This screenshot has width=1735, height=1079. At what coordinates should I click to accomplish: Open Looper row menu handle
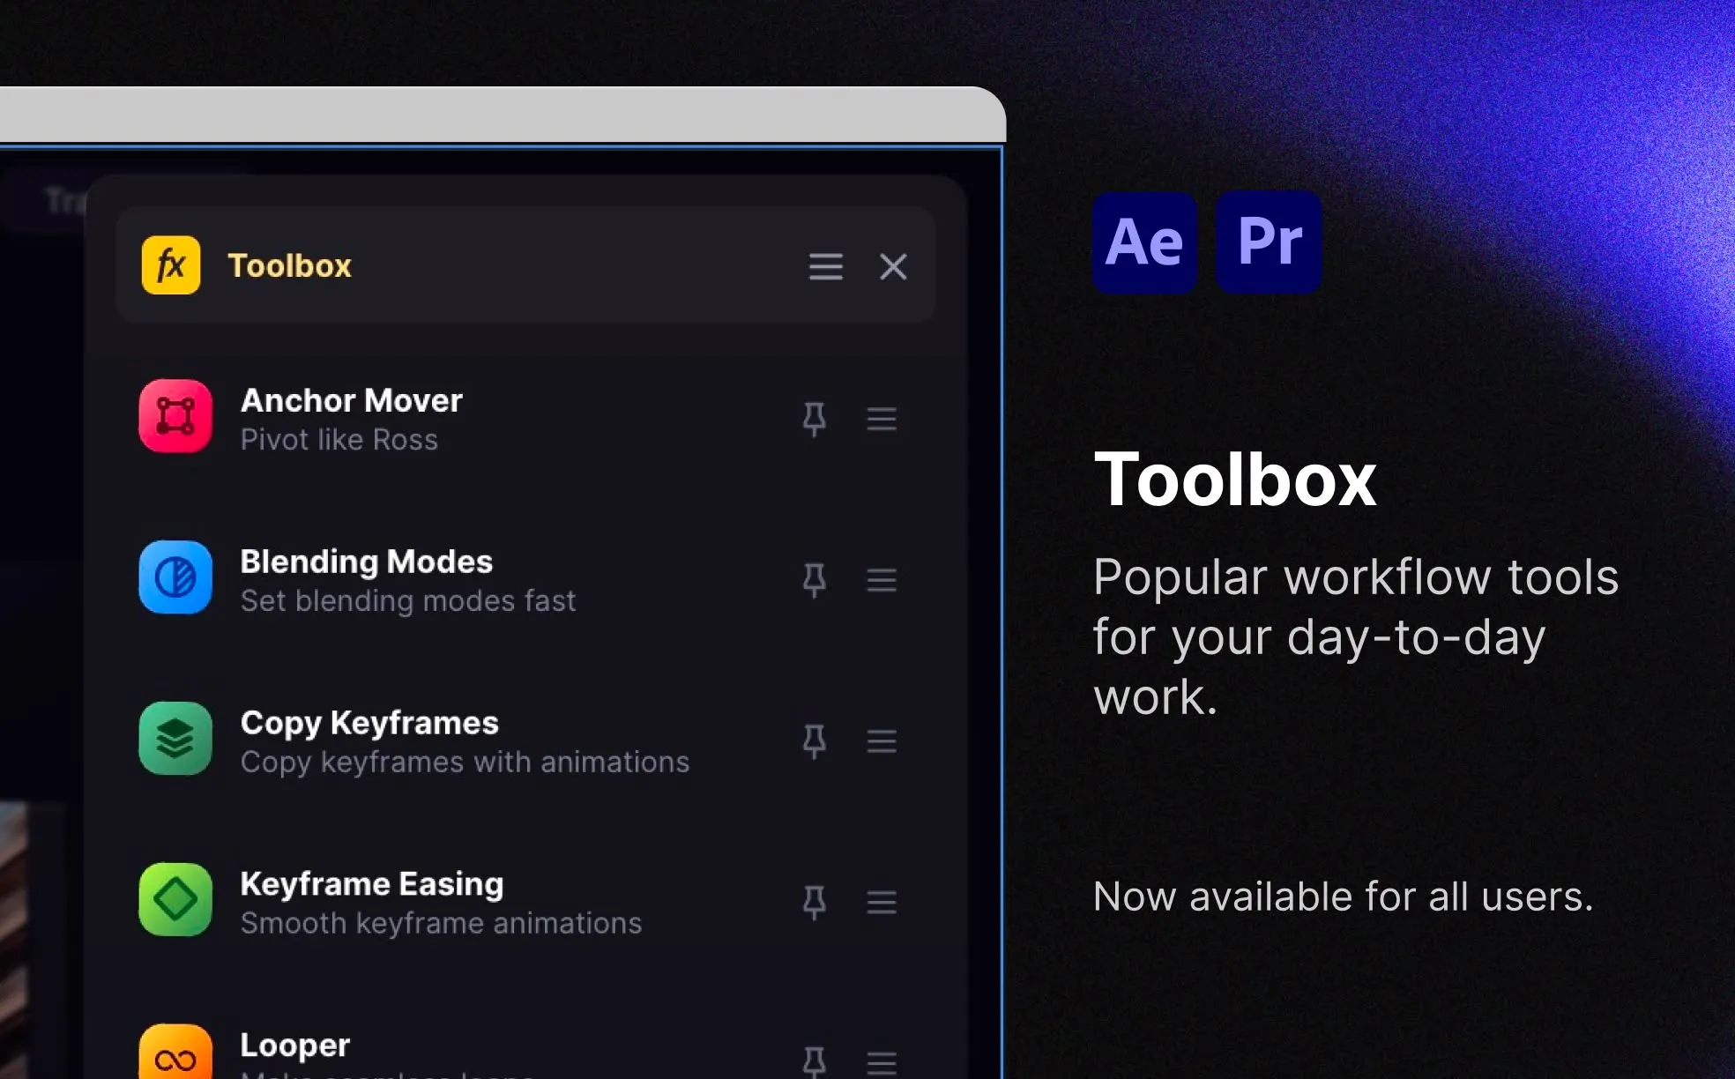(882, 1064)
